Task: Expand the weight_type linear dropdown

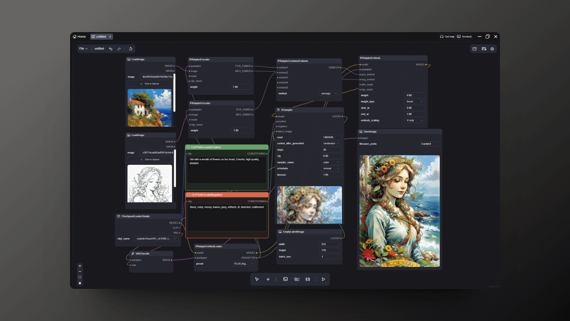Action: [414, 101]
